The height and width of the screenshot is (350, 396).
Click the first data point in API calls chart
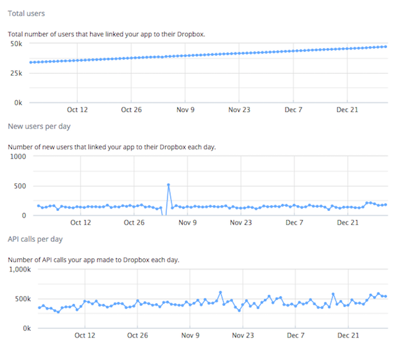click(40, 308)
